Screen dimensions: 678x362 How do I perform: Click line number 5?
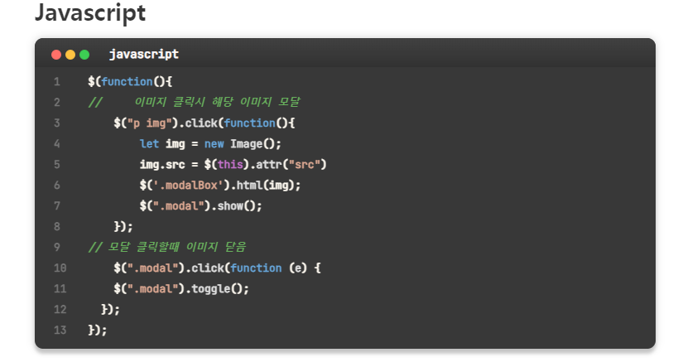coord(56,165)
